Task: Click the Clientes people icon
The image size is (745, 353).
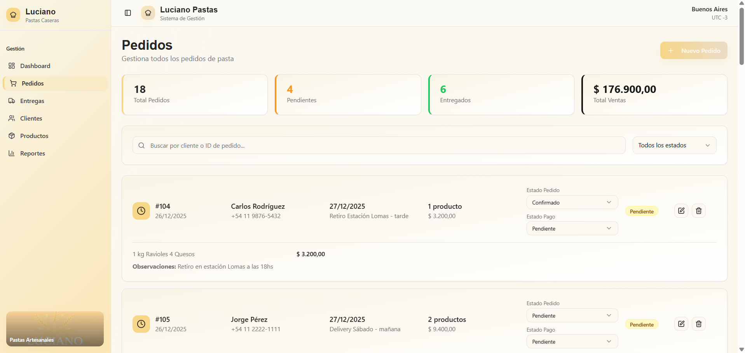Action: click(x=12, y=118)
